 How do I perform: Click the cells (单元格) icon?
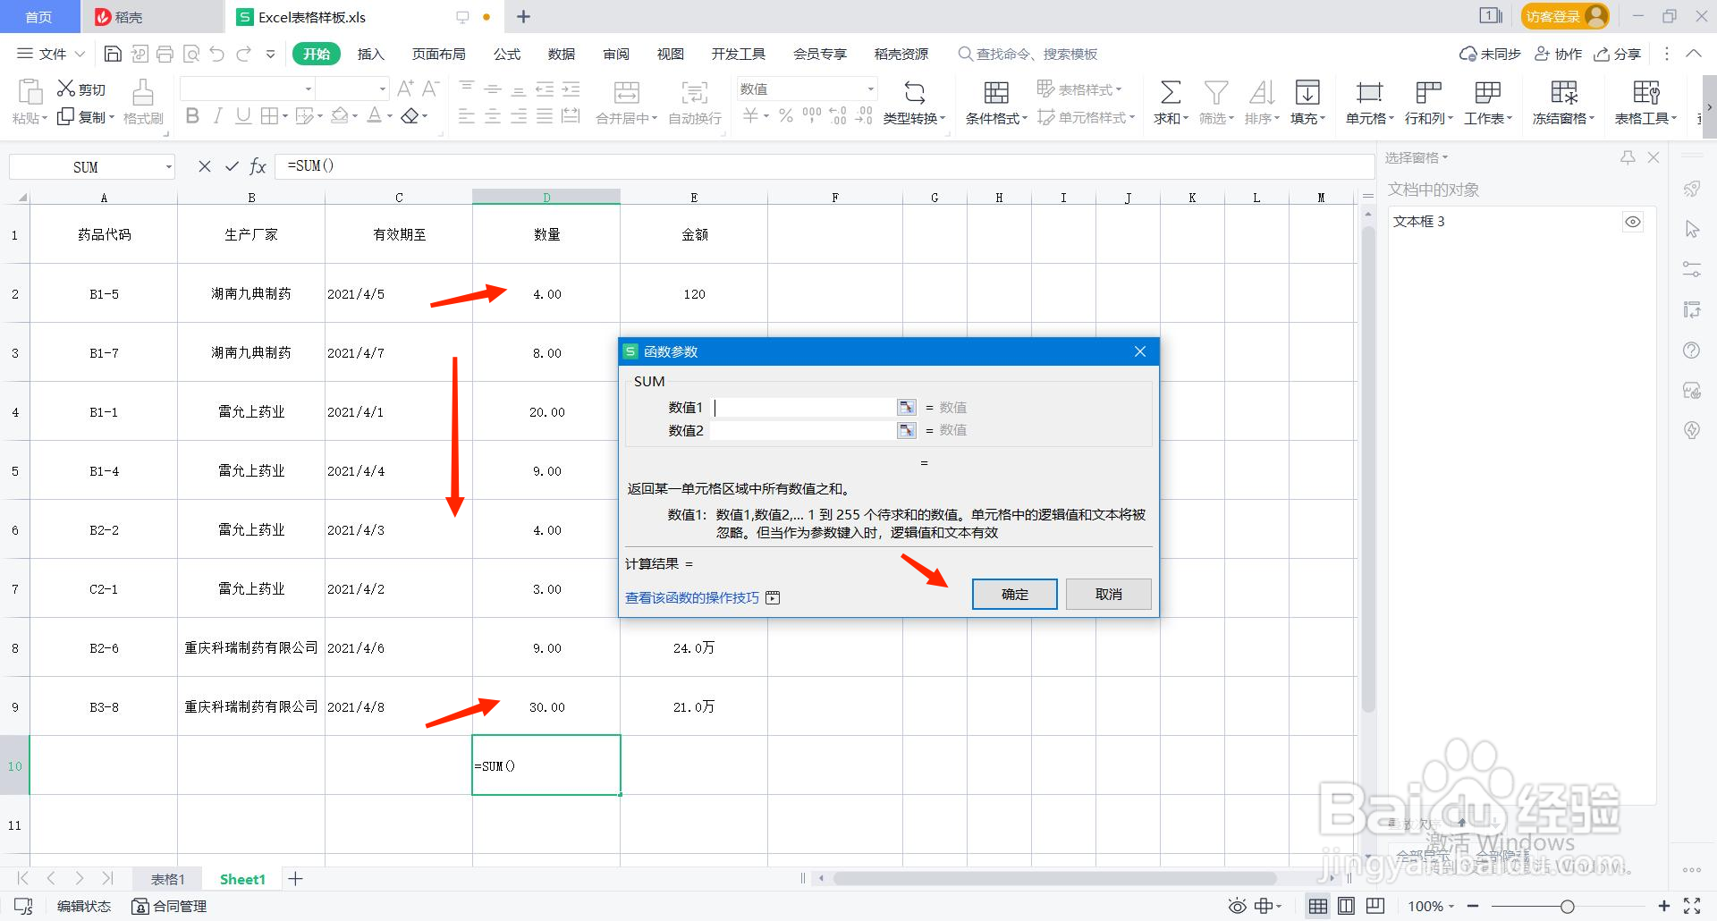click(1368, 92)
